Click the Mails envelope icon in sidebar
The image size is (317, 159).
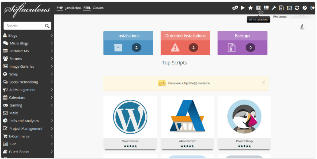click(x=5, y=113)
